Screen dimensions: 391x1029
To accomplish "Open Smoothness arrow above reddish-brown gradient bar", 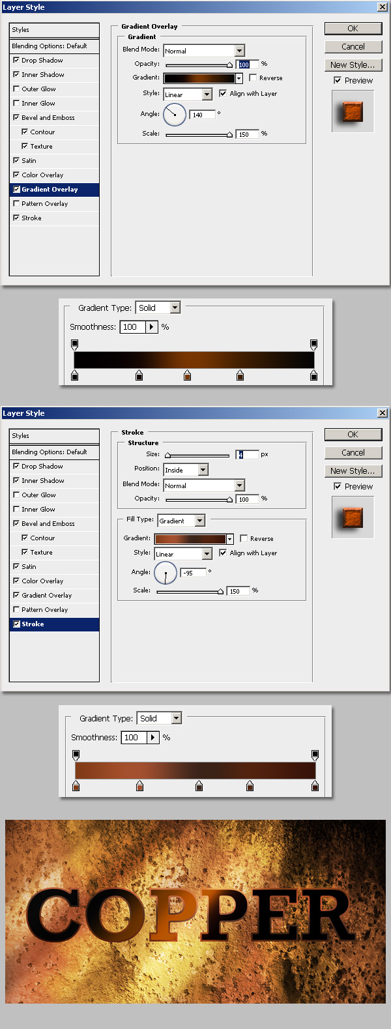I will [153, 738].
